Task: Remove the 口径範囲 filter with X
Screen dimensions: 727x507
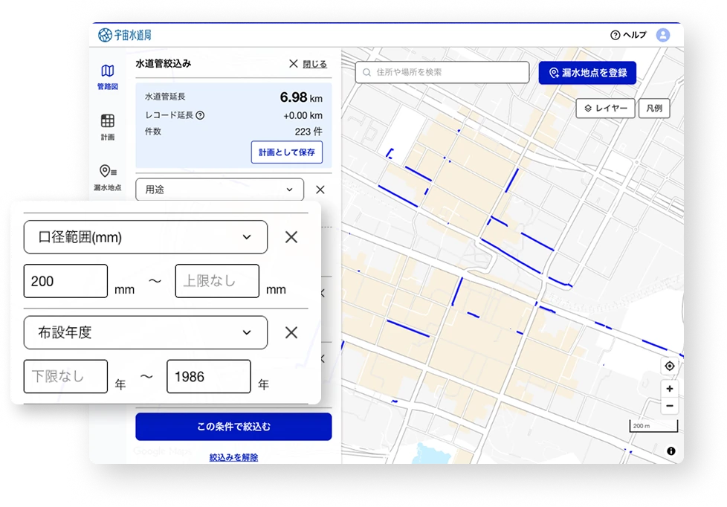Action: [291, 237]
